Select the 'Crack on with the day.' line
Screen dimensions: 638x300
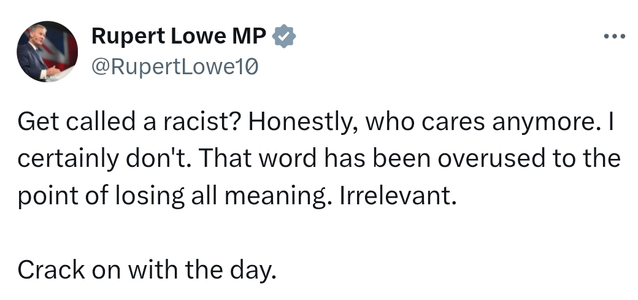147,271
